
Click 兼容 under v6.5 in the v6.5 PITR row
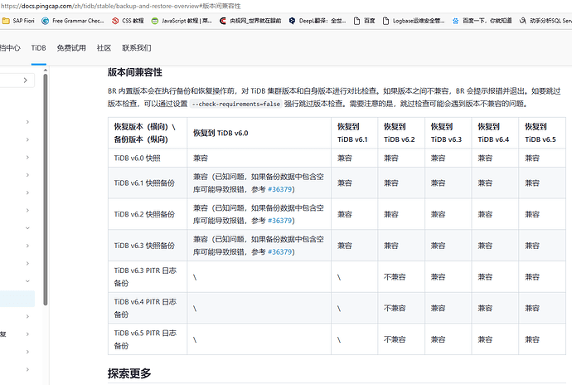[x=532, y=339]
